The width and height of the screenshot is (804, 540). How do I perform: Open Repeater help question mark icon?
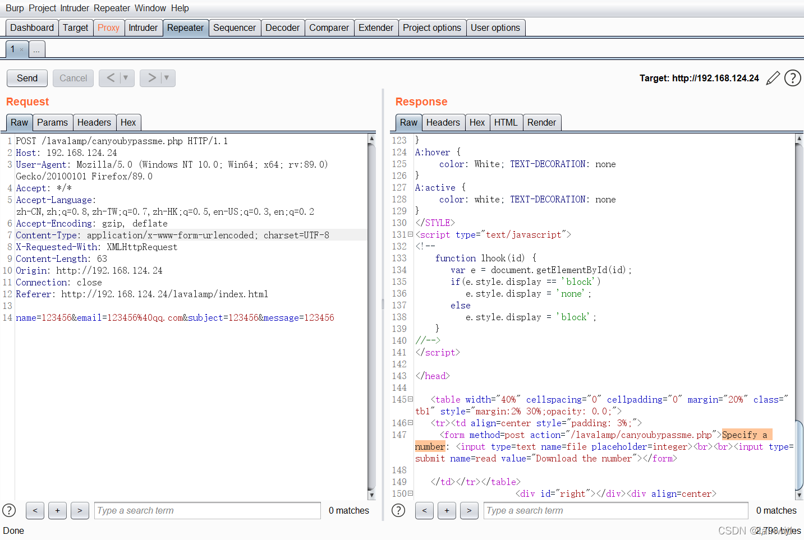(792, 78)
